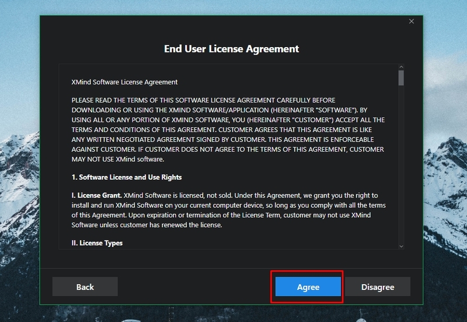Click the XMind Software License Agreement line
This screenshot has width=467, height=322.
point(124,82)
